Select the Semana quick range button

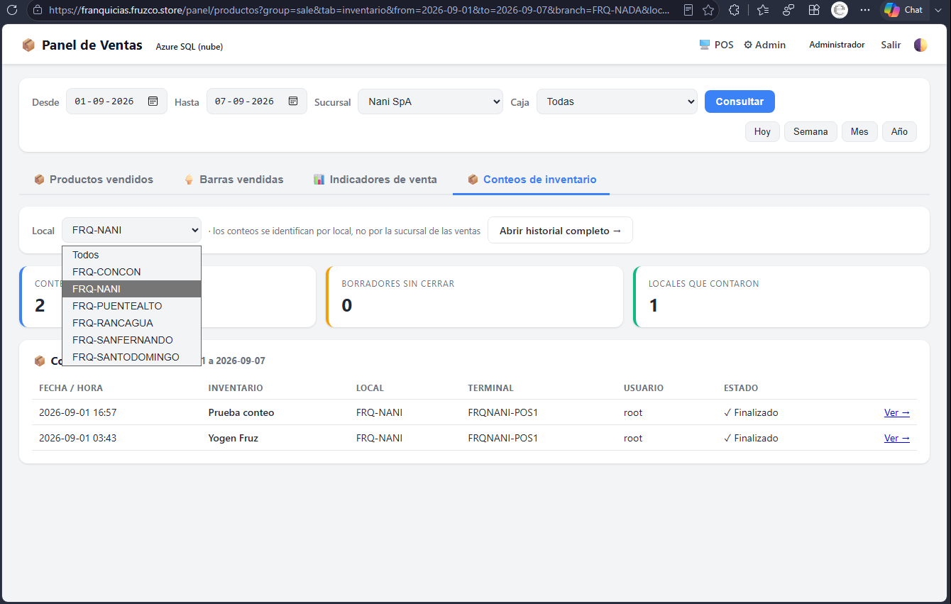coord(810,131)
